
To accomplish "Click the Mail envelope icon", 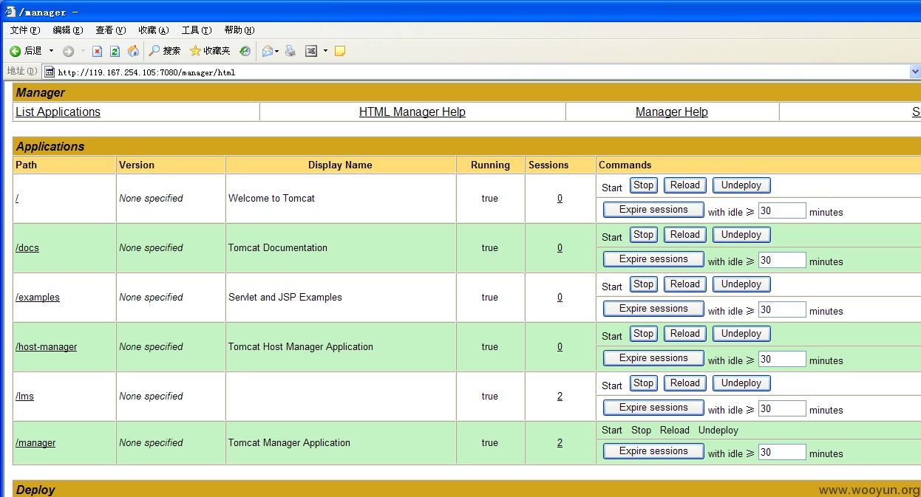I will pyautogui.click(x=267, y=51).
